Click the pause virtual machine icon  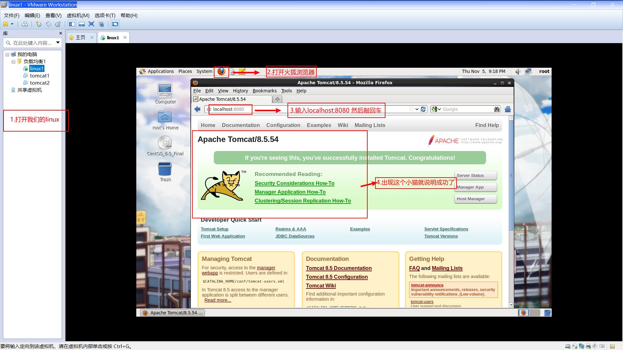click(5, 24)
